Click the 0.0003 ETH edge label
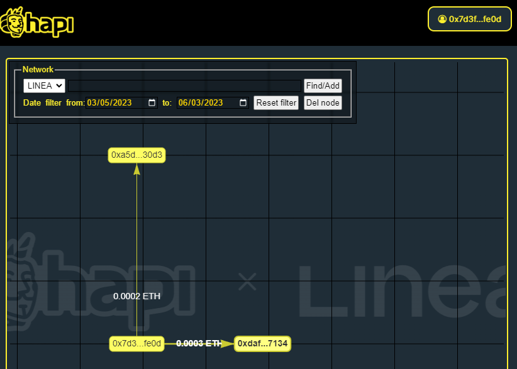 199,344
